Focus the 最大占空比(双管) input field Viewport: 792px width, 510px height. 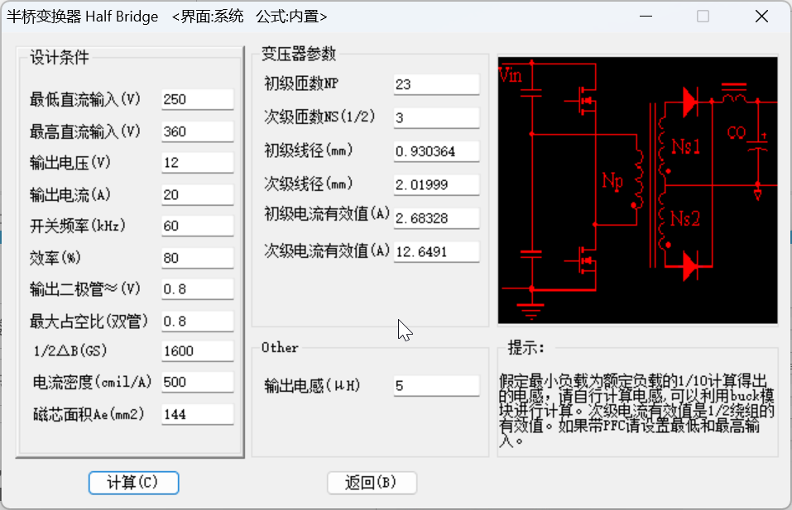(x=198, y=321)
